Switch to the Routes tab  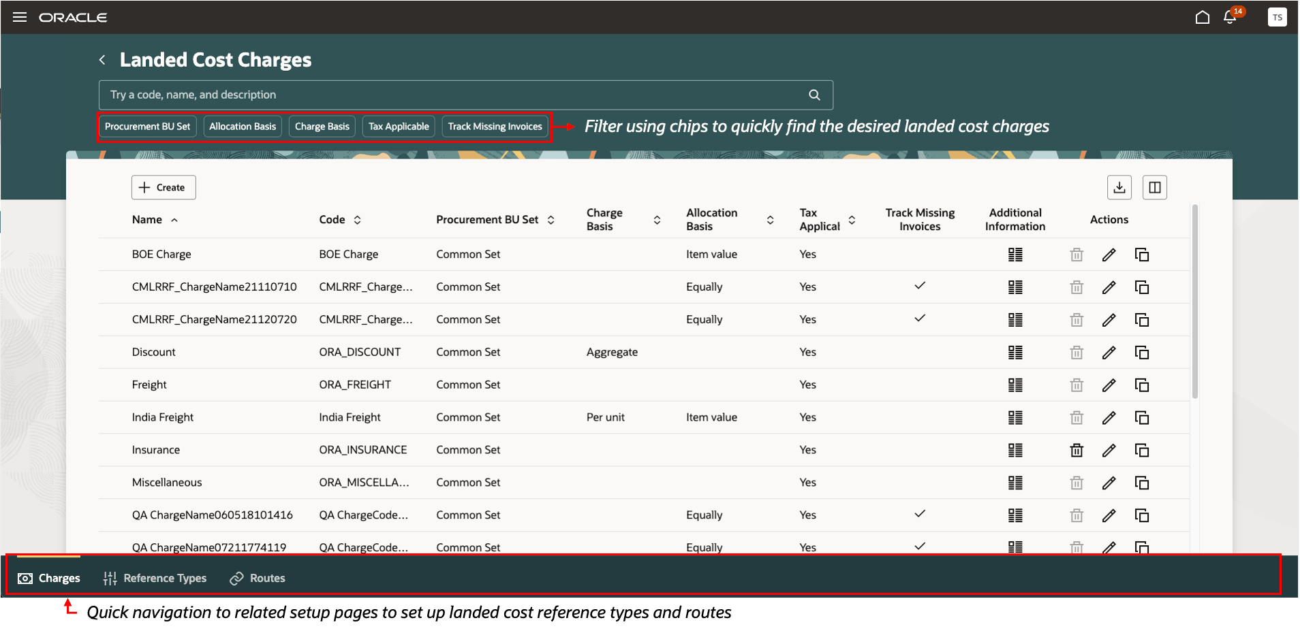pyautogui.click(x=258, y=578)
